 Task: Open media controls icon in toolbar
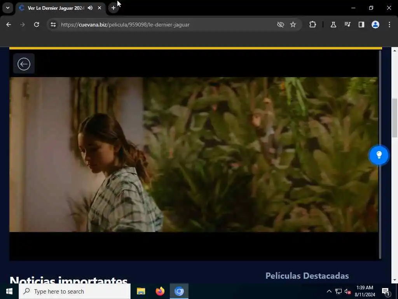[347, 25]
